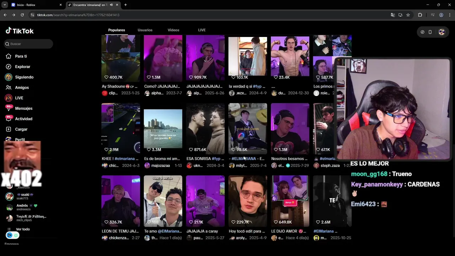
Task: Click the 'Como? JAJAJAJAJ...' caption
Action: (162, 86)
